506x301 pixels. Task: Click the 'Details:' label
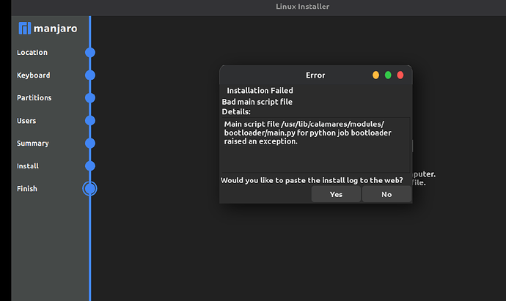[236, 112]
